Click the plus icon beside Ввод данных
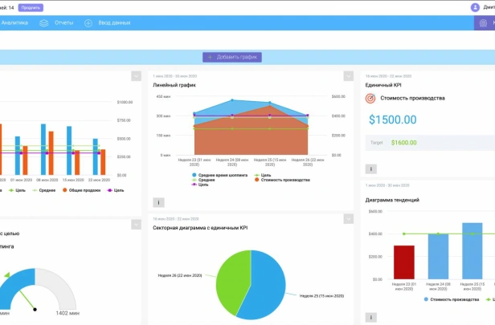This screenshot has width=495, height=325. (x=88, y=23)
